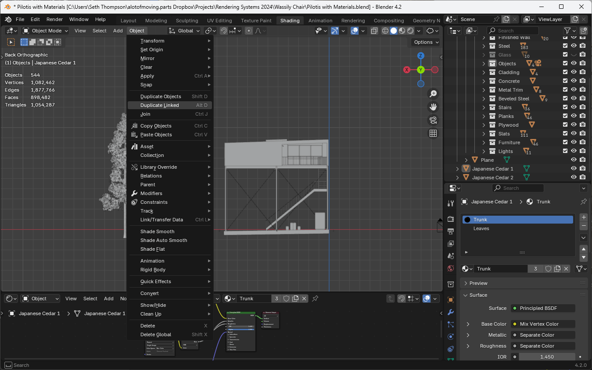Click Principled BSDF surface shader button
592x370 pixels.
click(x=543, y=308)
